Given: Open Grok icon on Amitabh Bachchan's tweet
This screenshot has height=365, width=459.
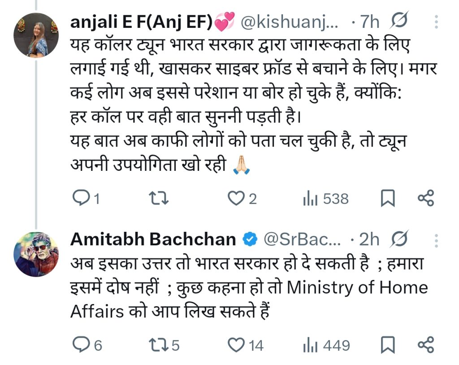Looking at the screenshot, I should [x=399, y=239].
